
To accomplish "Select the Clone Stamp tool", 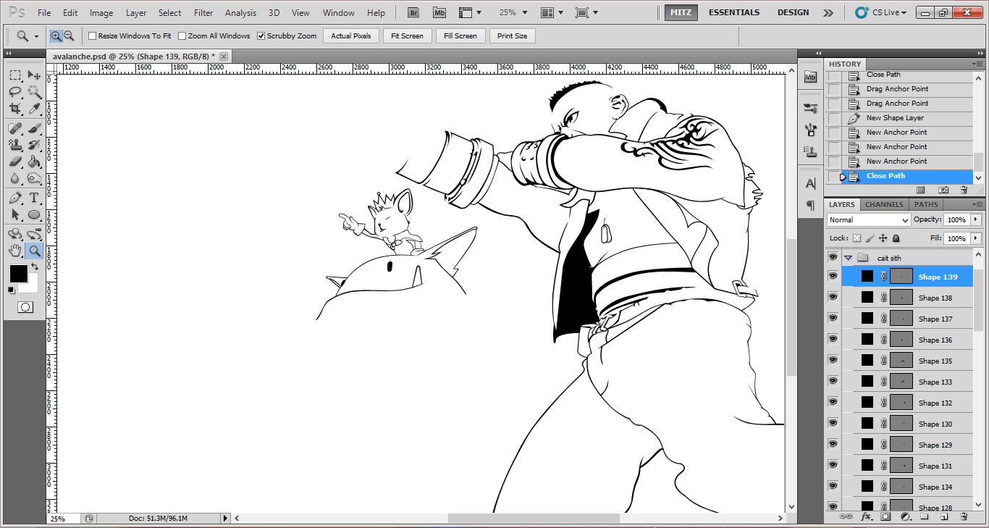I will [15, 144].
